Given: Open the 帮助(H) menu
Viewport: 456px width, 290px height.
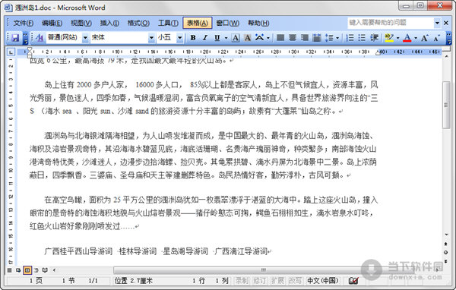Looking at the screenshot, I should click(x=258, y=23).
